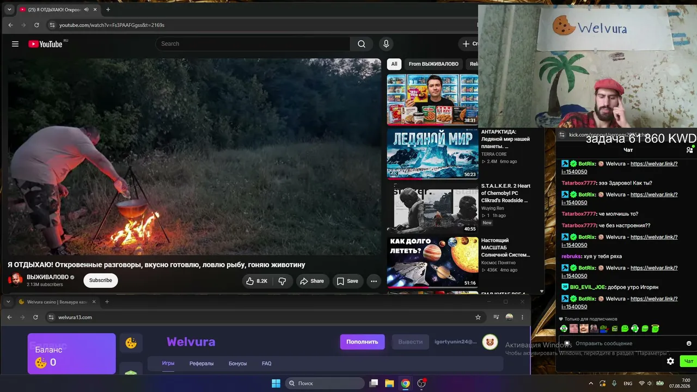The image size is (697, 392).
Task: Dislike the ВЫЖИВАЛОВО video
Action: click(282, 281)
